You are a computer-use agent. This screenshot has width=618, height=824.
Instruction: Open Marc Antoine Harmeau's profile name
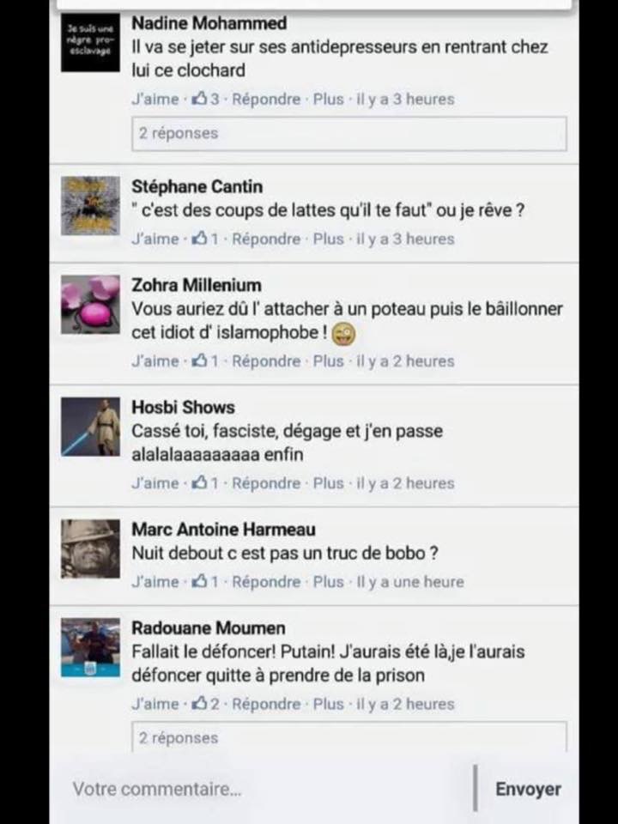click(223, 530)
